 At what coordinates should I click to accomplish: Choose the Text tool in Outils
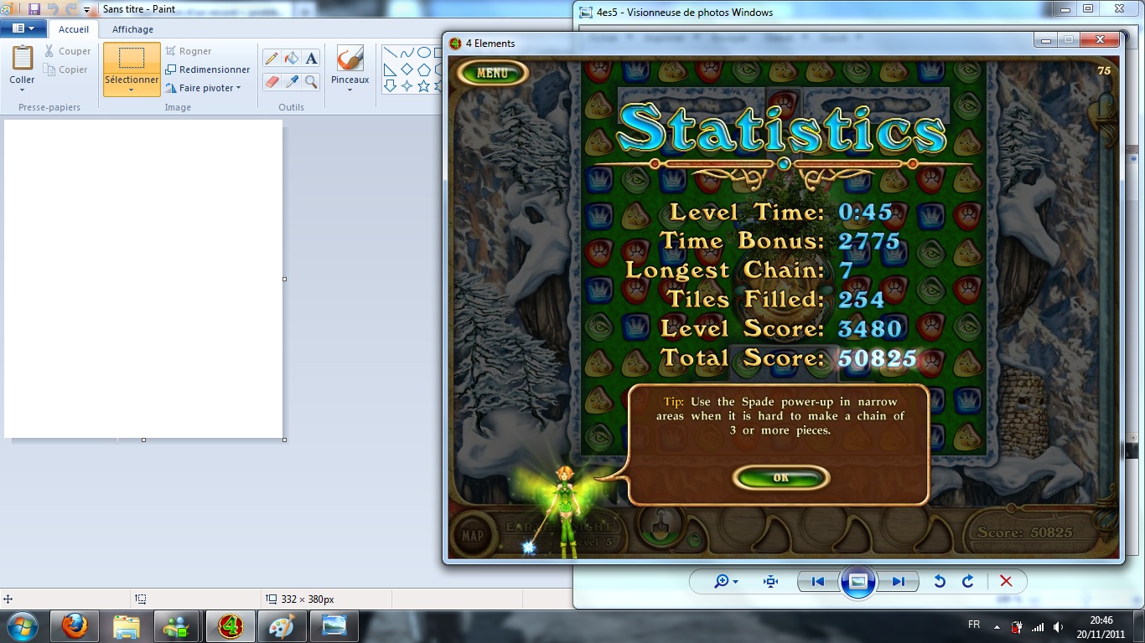point(311,59)
